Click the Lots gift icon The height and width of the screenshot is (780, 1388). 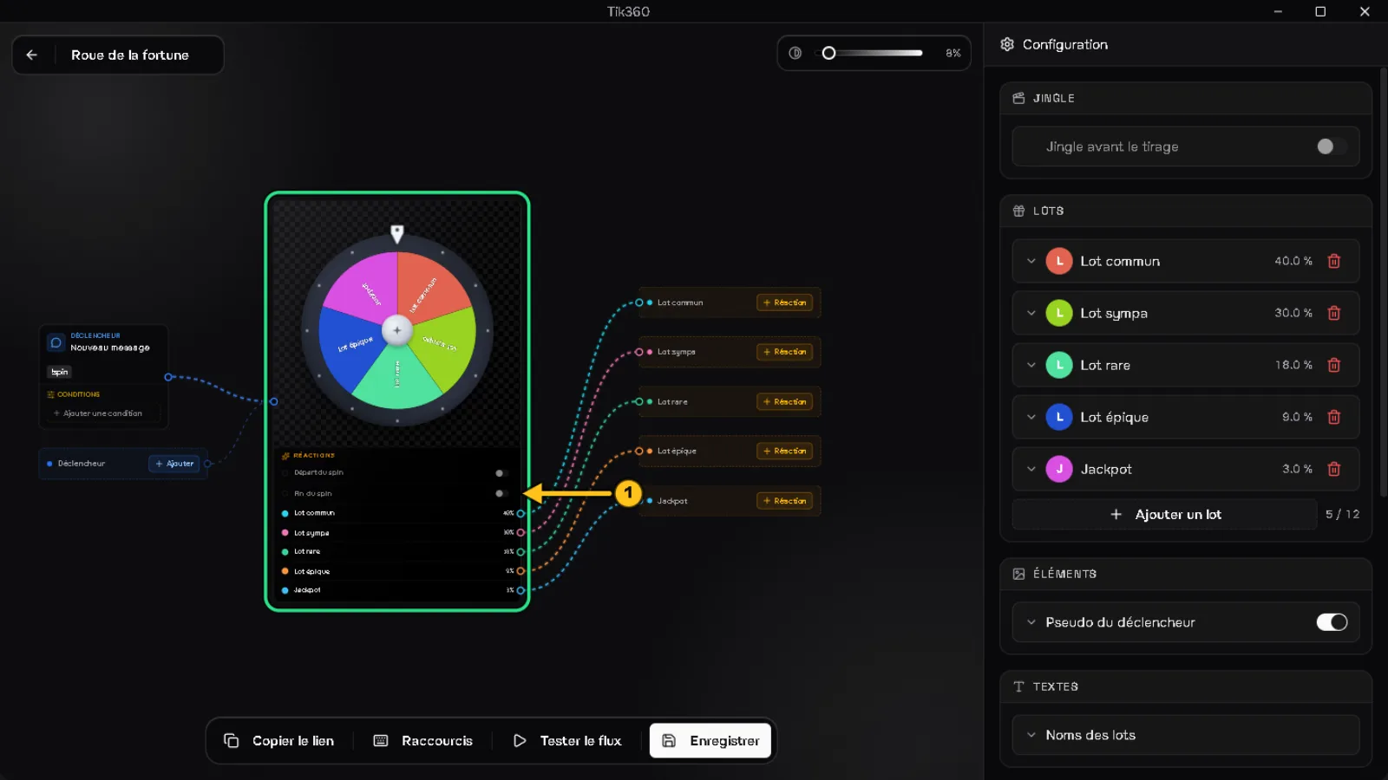1018,211
